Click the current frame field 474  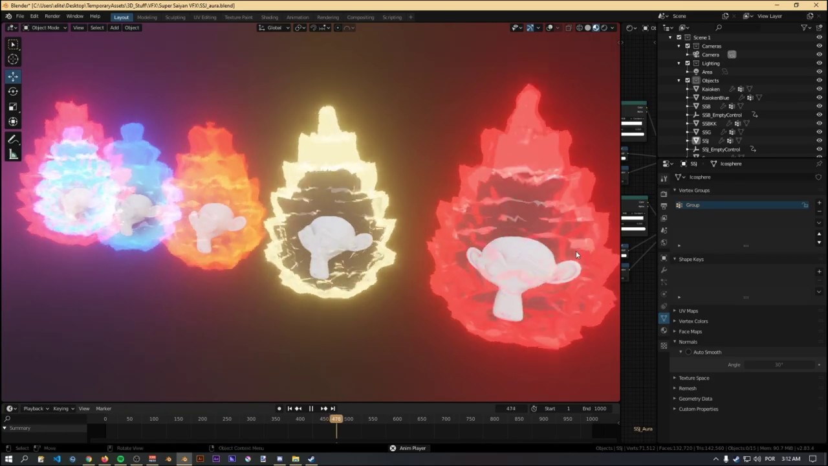511,408
